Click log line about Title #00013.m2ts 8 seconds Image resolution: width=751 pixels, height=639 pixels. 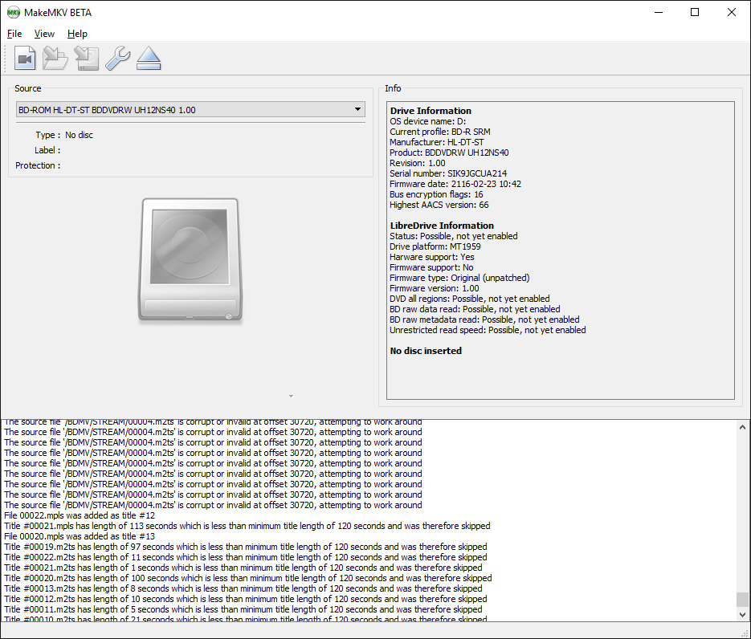click(x=243, y=588)
